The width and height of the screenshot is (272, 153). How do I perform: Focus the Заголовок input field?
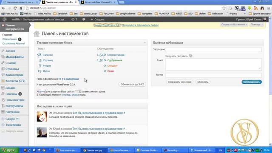(213, 50)
